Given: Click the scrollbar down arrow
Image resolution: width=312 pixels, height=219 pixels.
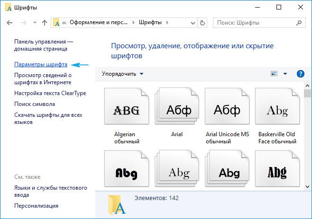Looking at the screenshot, I should [307, 187].
